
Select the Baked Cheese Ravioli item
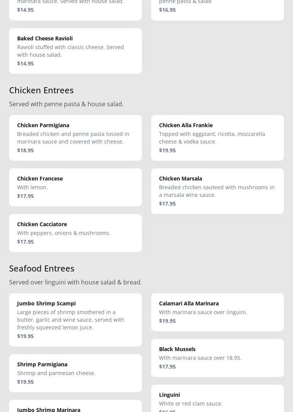coord(75,51)
